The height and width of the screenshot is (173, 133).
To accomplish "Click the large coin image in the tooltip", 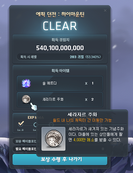I will click(53, 139).
